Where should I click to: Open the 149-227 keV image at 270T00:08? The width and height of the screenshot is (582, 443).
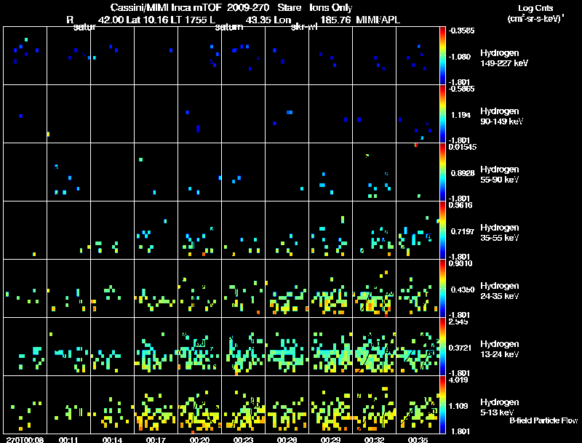click(x=25, y=55)
